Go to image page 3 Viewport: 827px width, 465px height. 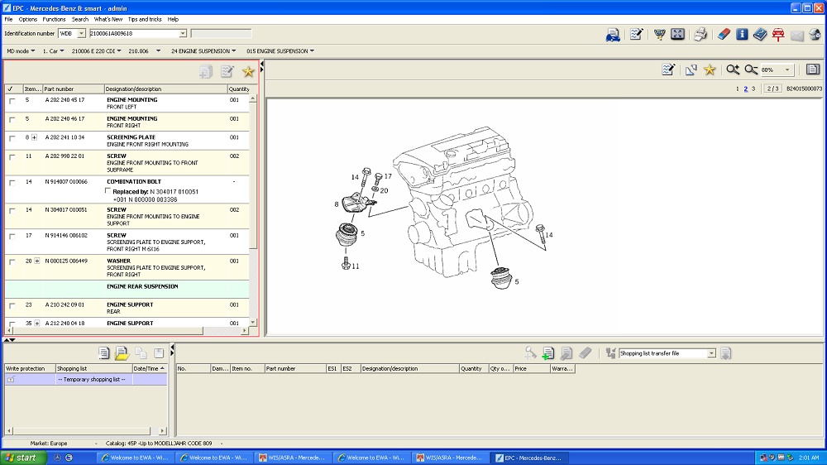[x=753, y=89]
